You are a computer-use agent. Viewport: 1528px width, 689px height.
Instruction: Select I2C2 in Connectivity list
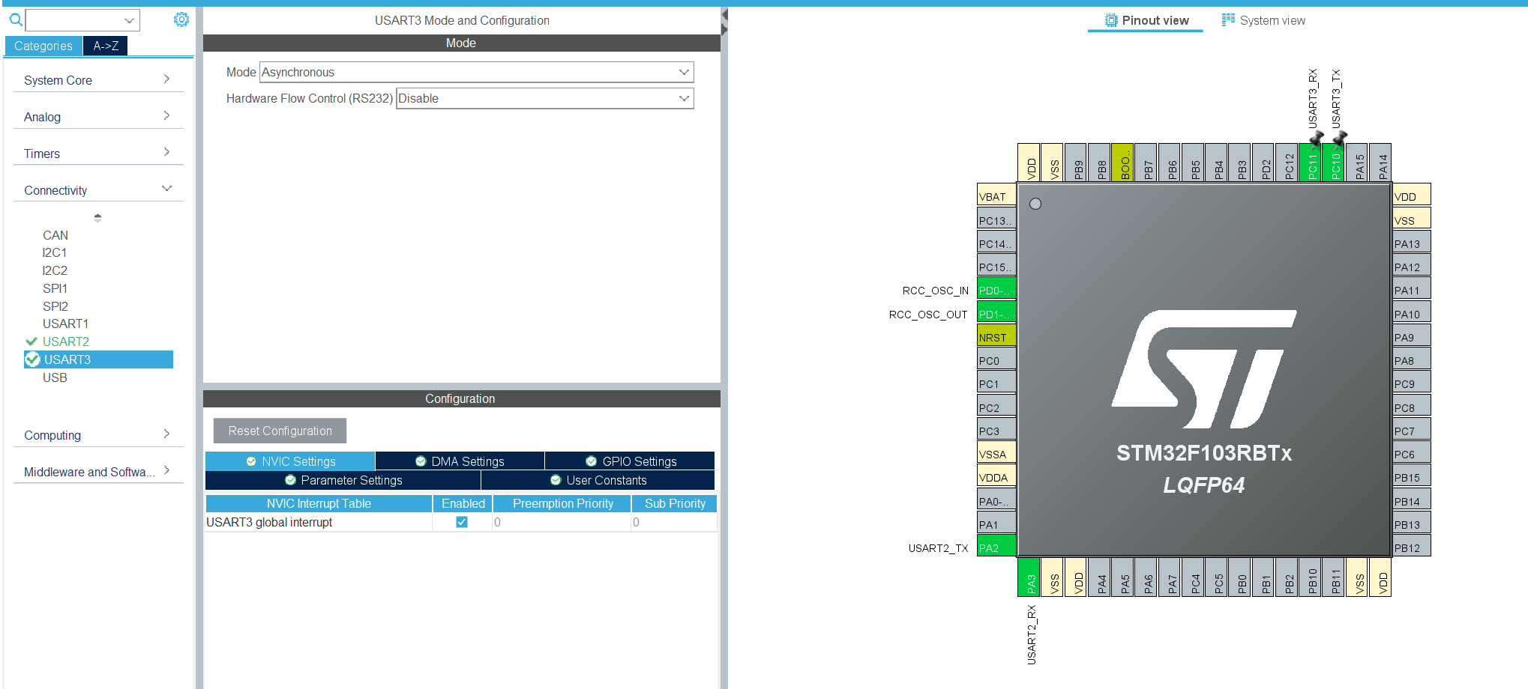pyautogui.click(x=55, y=270)
